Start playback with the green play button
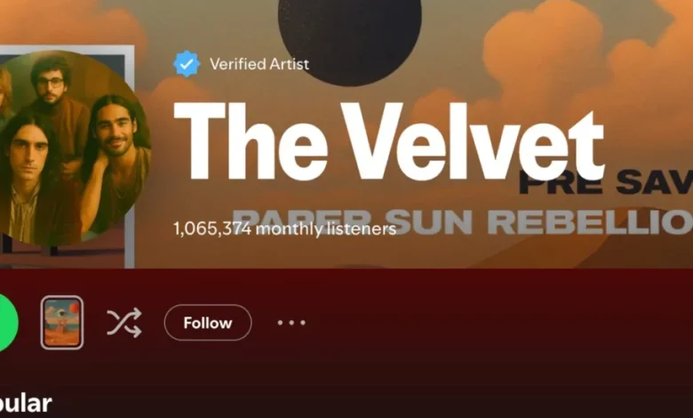The height and width of the screenshot is (418, 693). [7, 323]
